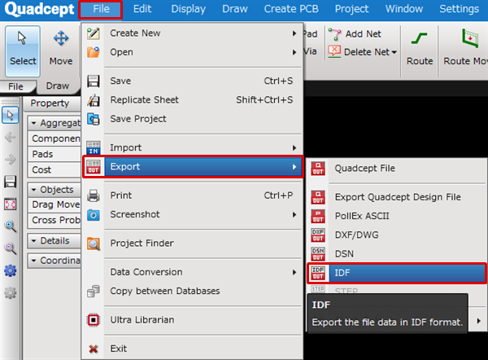
Task: Select the Select arrow tool in ribbon
Action: click(23, 48)
